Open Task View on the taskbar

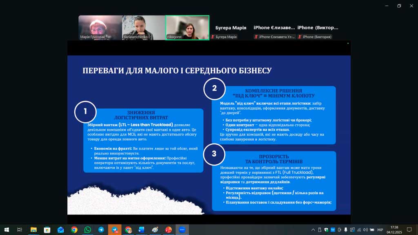pos(20,230)
